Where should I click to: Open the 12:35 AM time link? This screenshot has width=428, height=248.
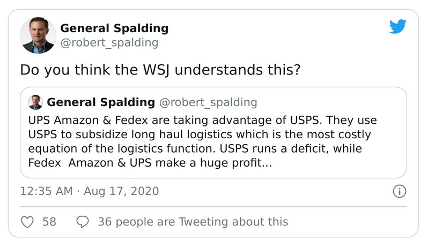46,191
